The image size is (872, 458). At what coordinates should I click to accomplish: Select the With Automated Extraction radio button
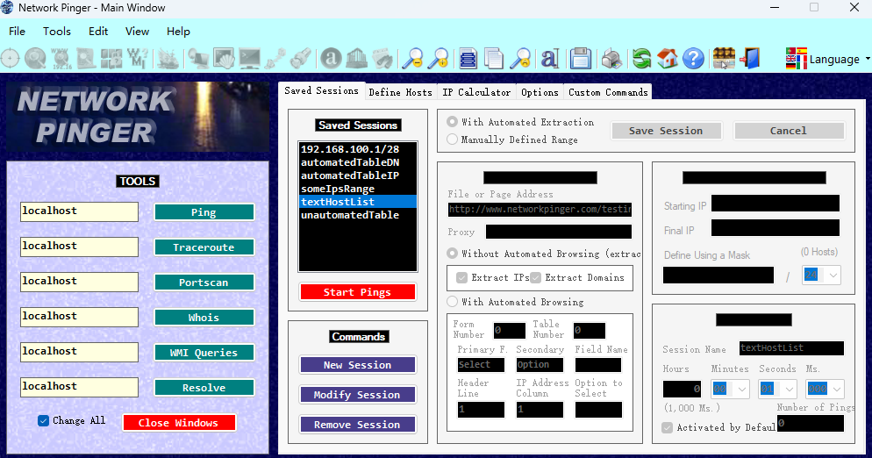[452, 121]
